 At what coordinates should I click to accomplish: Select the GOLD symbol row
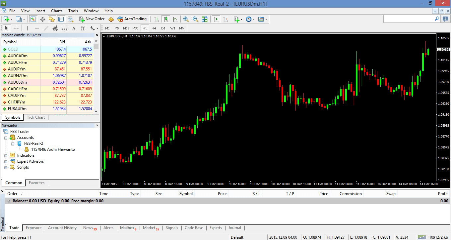click(x=47, y=49)
